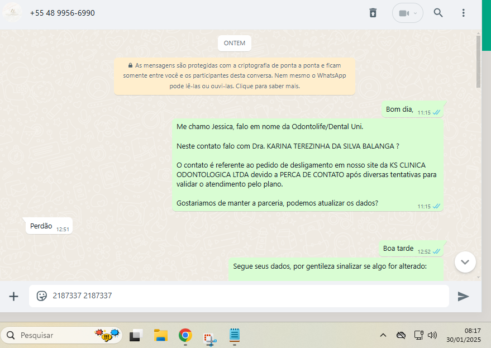Open the volume speaker tray icon

pyautogui.click(x=432, y=335)
